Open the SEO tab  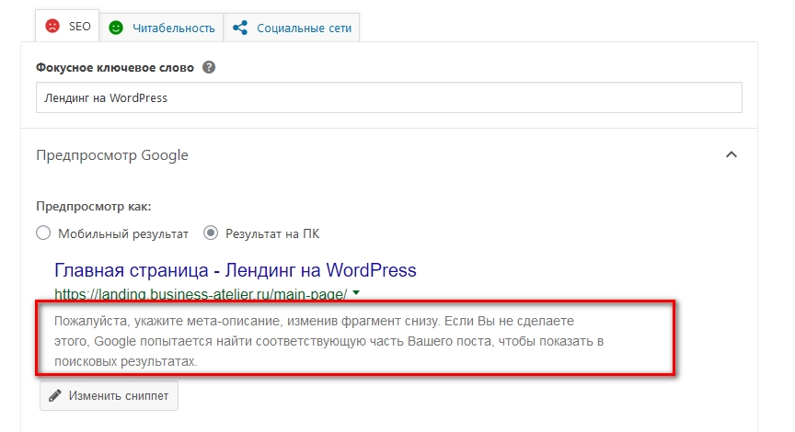point(67,27)
